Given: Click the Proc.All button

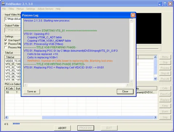Looking at the screenshot, I should (165, 79).
